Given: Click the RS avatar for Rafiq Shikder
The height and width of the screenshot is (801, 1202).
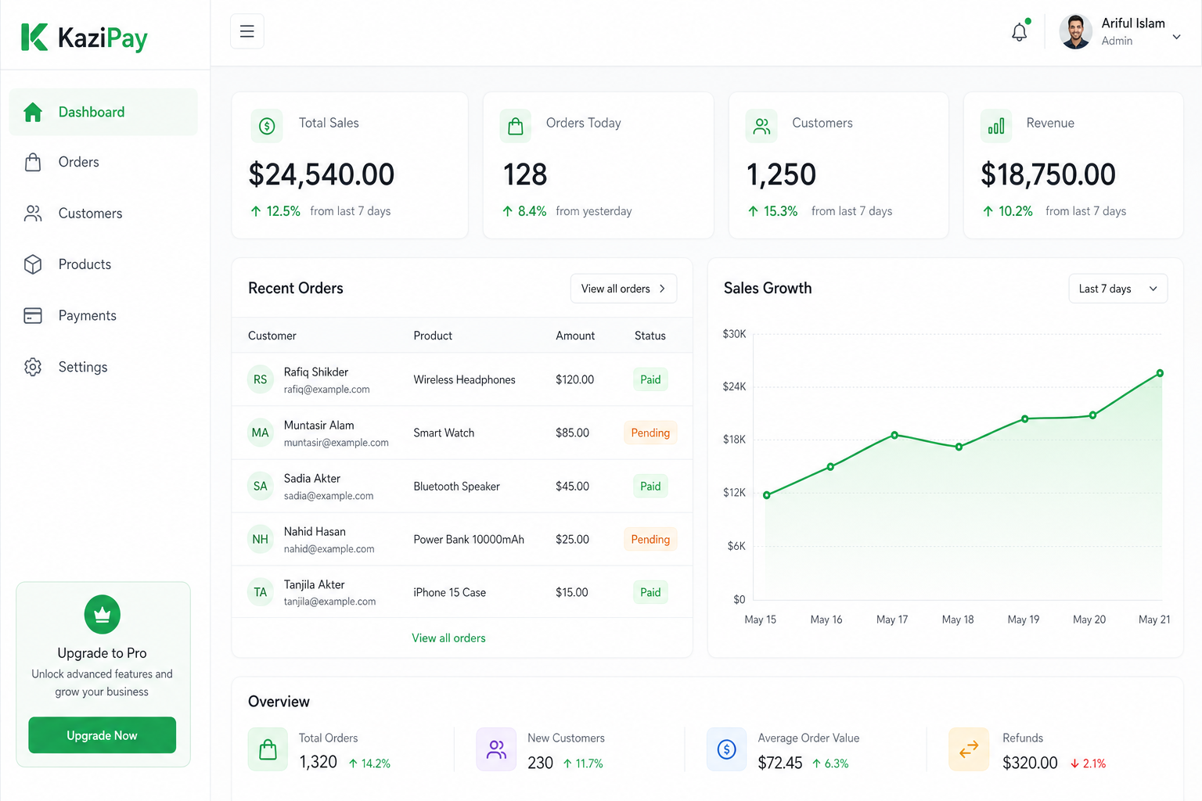Looking at the screenshot, I should pos(261,379).
